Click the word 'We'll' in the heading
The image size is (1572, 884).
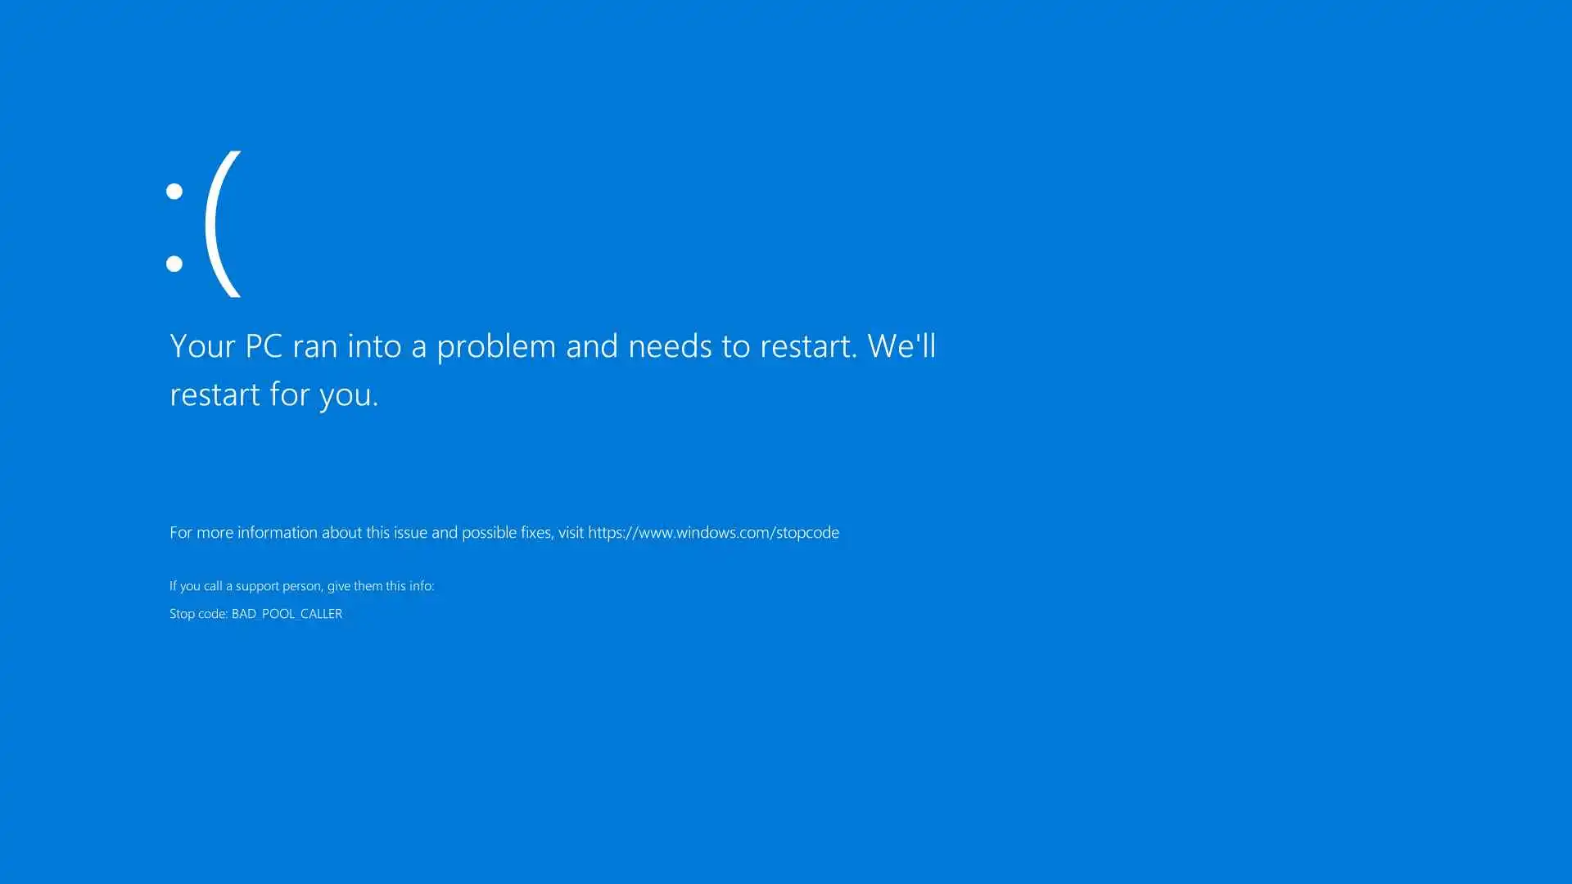(x=901, y=345)
